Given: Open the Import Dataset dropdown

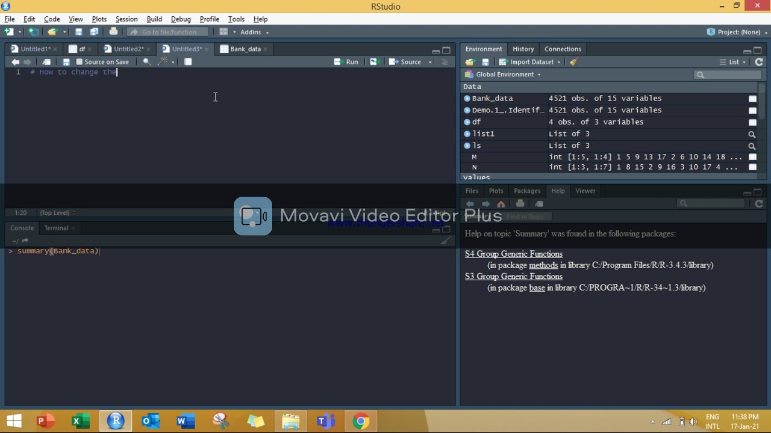Looking at the screenshot, I should (x=529, y=62).
